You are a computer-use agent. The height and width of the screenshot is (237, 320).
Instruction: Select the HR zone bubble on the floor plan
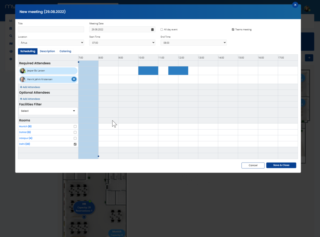84,208
